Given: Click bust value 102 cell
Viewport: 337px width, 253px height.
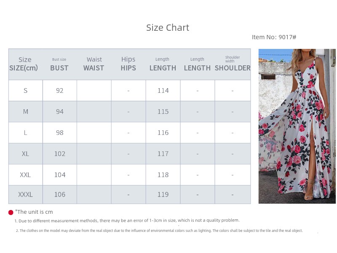Looking at the screenshot, I should [60, 154].
